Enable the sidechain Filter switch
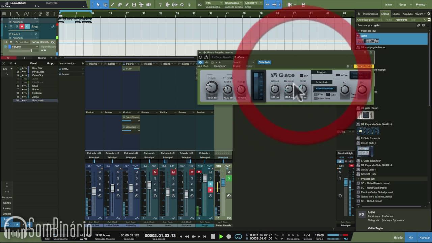This screenshot has height=243, width=432. pyautogui.click(x=316, y=94)
